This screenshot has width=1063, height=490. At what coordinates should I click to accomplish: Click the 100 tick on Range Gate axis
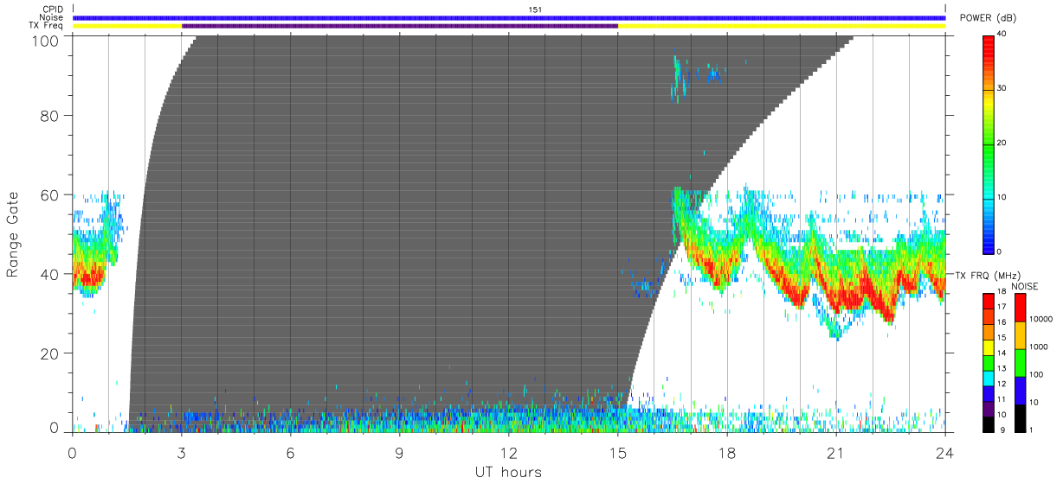(46, 40)
